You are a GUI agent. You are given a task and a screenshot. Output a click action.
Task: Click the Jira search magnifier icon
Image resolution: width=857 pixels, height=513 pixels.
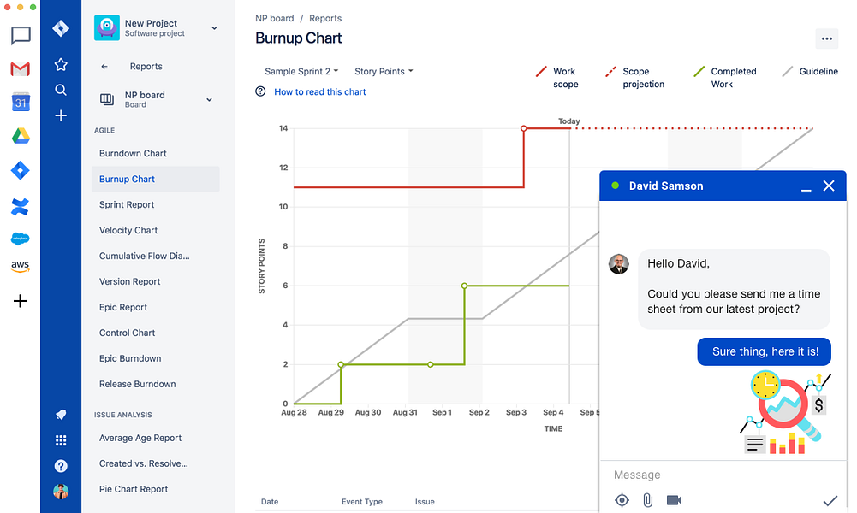click(61, 90)
